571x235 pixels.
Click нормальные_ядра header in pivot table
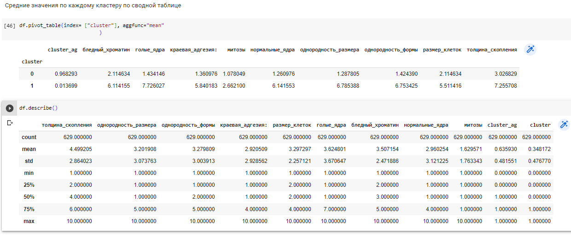point(273,50)
